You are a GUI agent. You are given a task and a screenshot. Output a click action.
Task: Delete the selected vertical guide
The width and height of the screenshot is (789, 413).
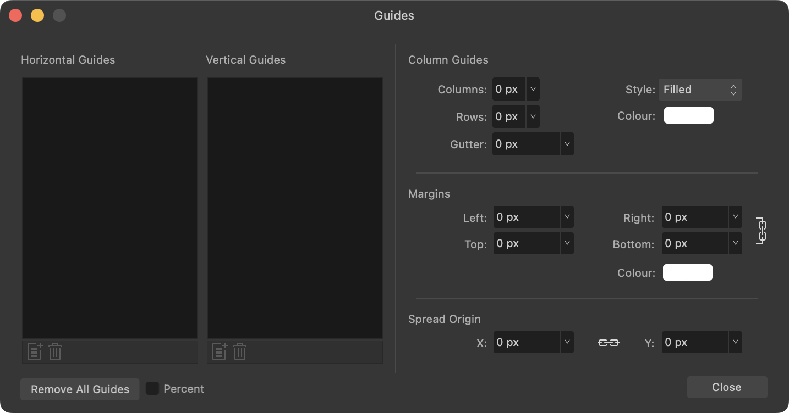tap(239, 351)
